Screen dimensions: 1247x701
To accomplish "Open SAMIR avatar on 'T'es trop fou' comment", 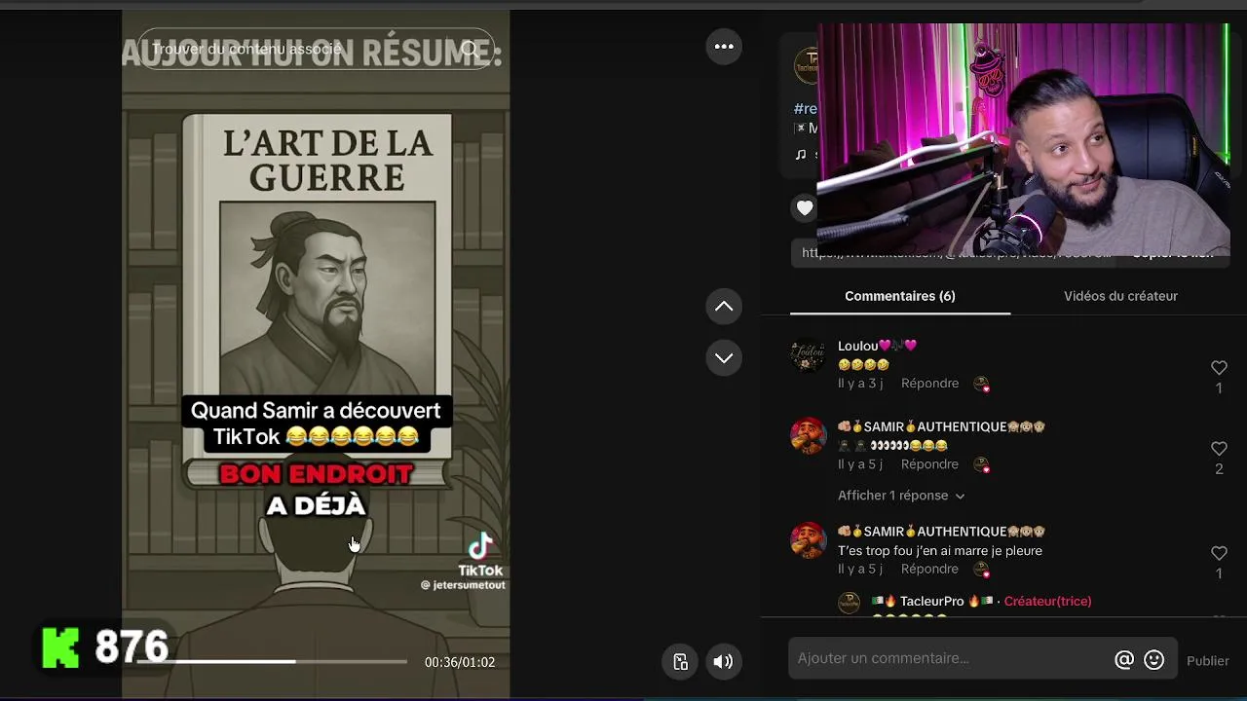I will 808,540.
